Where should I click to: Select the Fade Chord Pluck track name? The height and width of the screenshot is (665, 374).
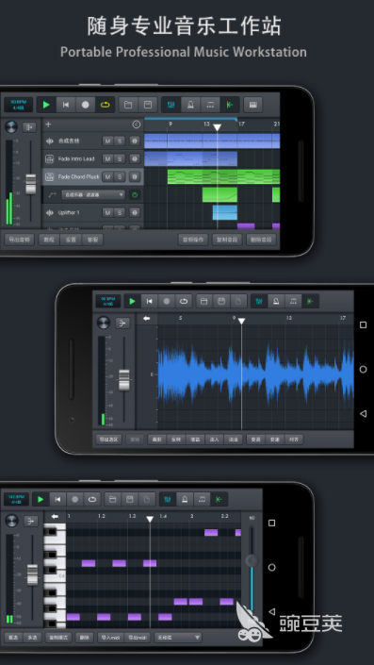point(78,176)
